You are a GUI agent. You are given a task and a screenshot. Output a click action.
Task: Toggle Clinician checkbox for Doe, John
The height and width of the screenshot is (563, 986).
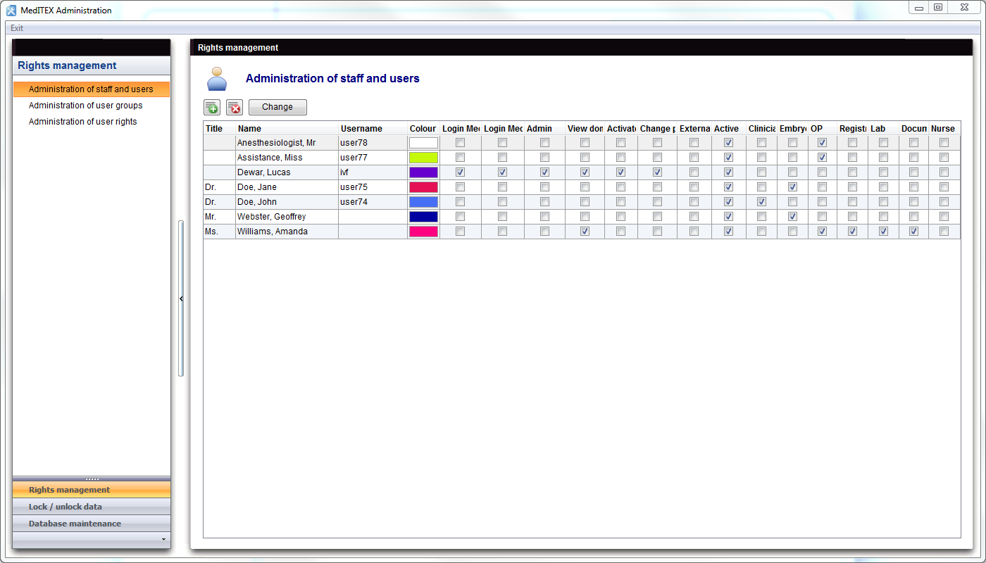(761, 202)
